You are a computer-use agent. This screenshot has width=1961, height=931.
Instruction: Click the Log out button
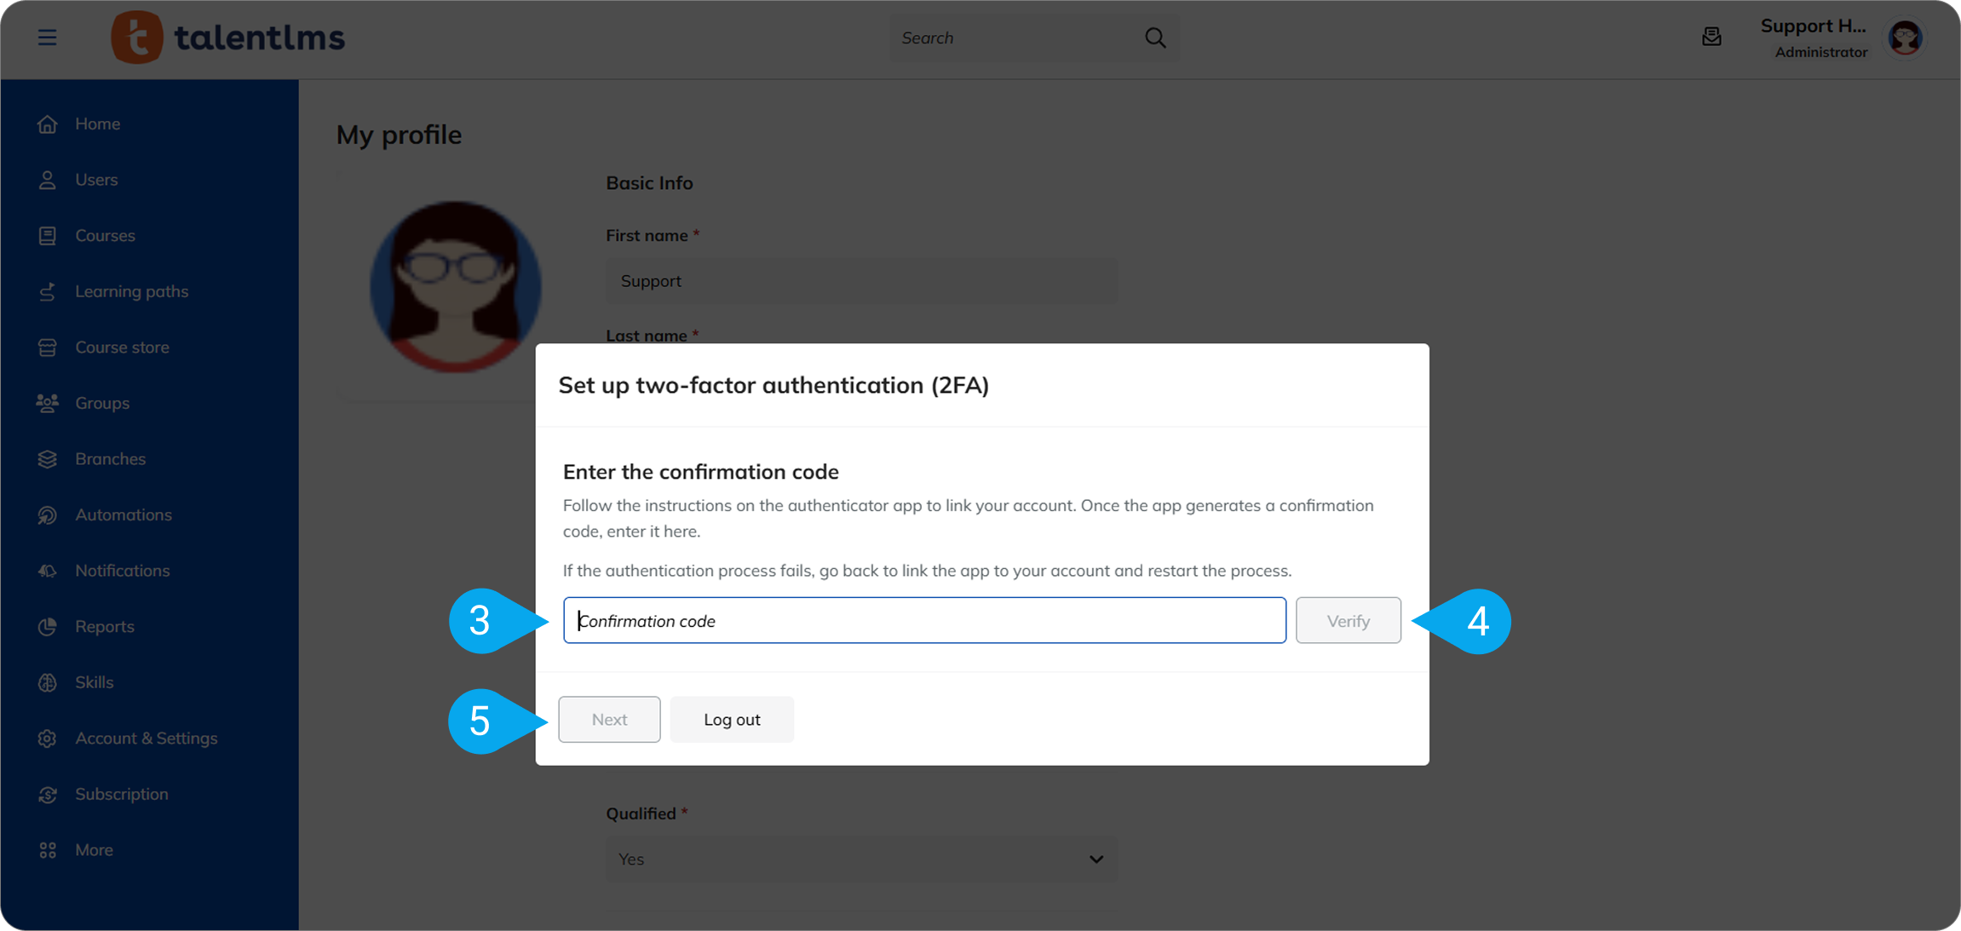coord(732,720)
